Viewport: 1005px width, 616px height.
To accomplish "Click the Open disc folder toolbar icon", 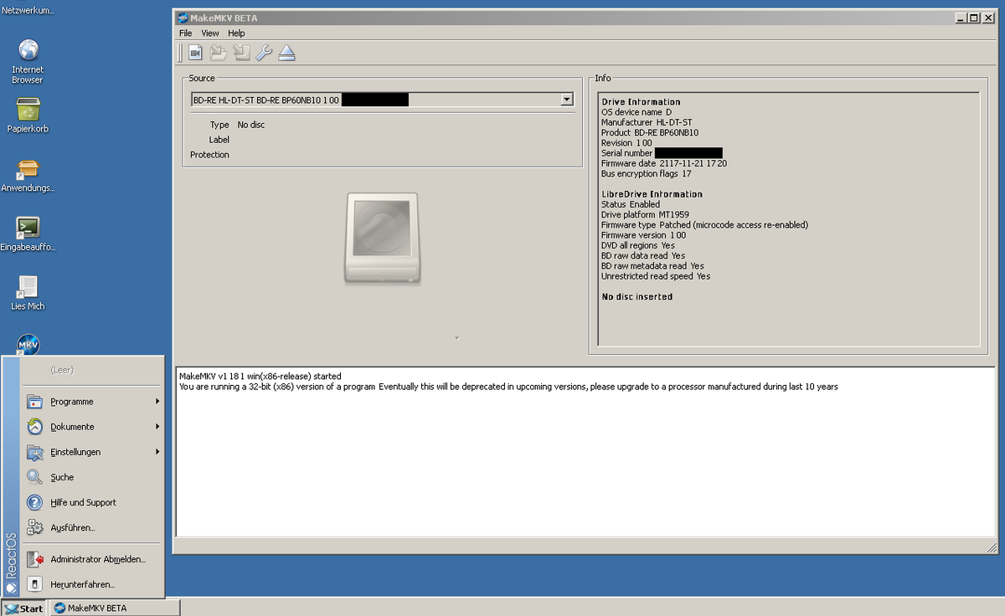I will point(218,53).
